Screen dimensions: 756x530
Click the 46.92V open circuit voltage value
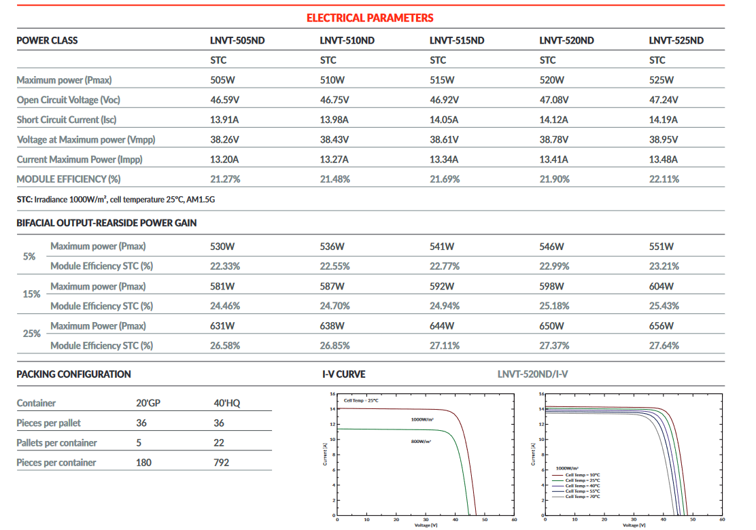coord(444,100)
